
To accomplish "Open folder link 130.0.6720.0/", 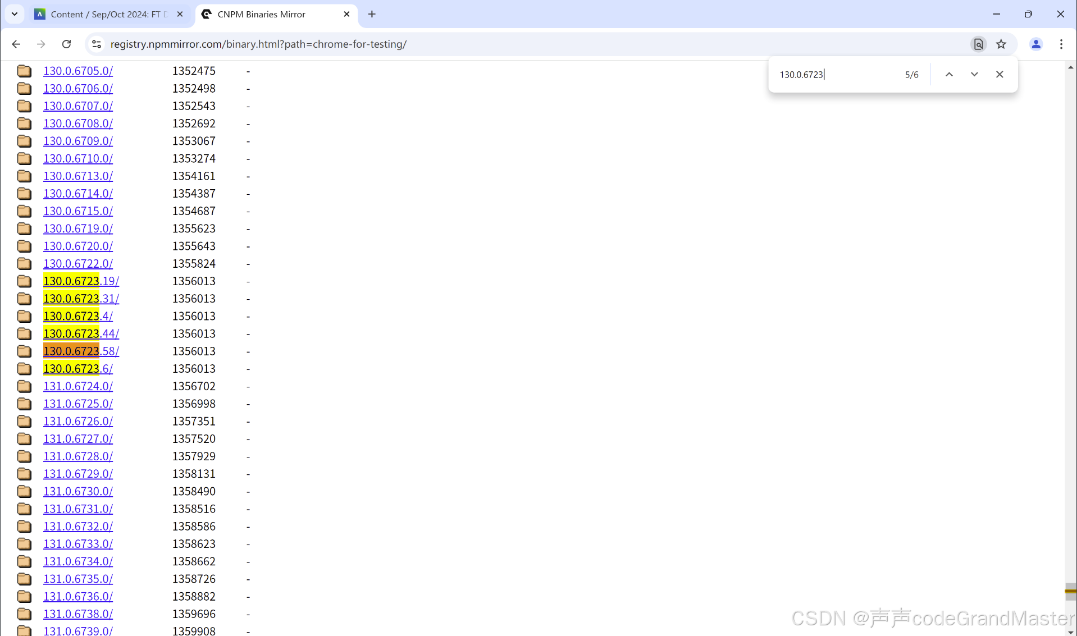I will (78, 246).
